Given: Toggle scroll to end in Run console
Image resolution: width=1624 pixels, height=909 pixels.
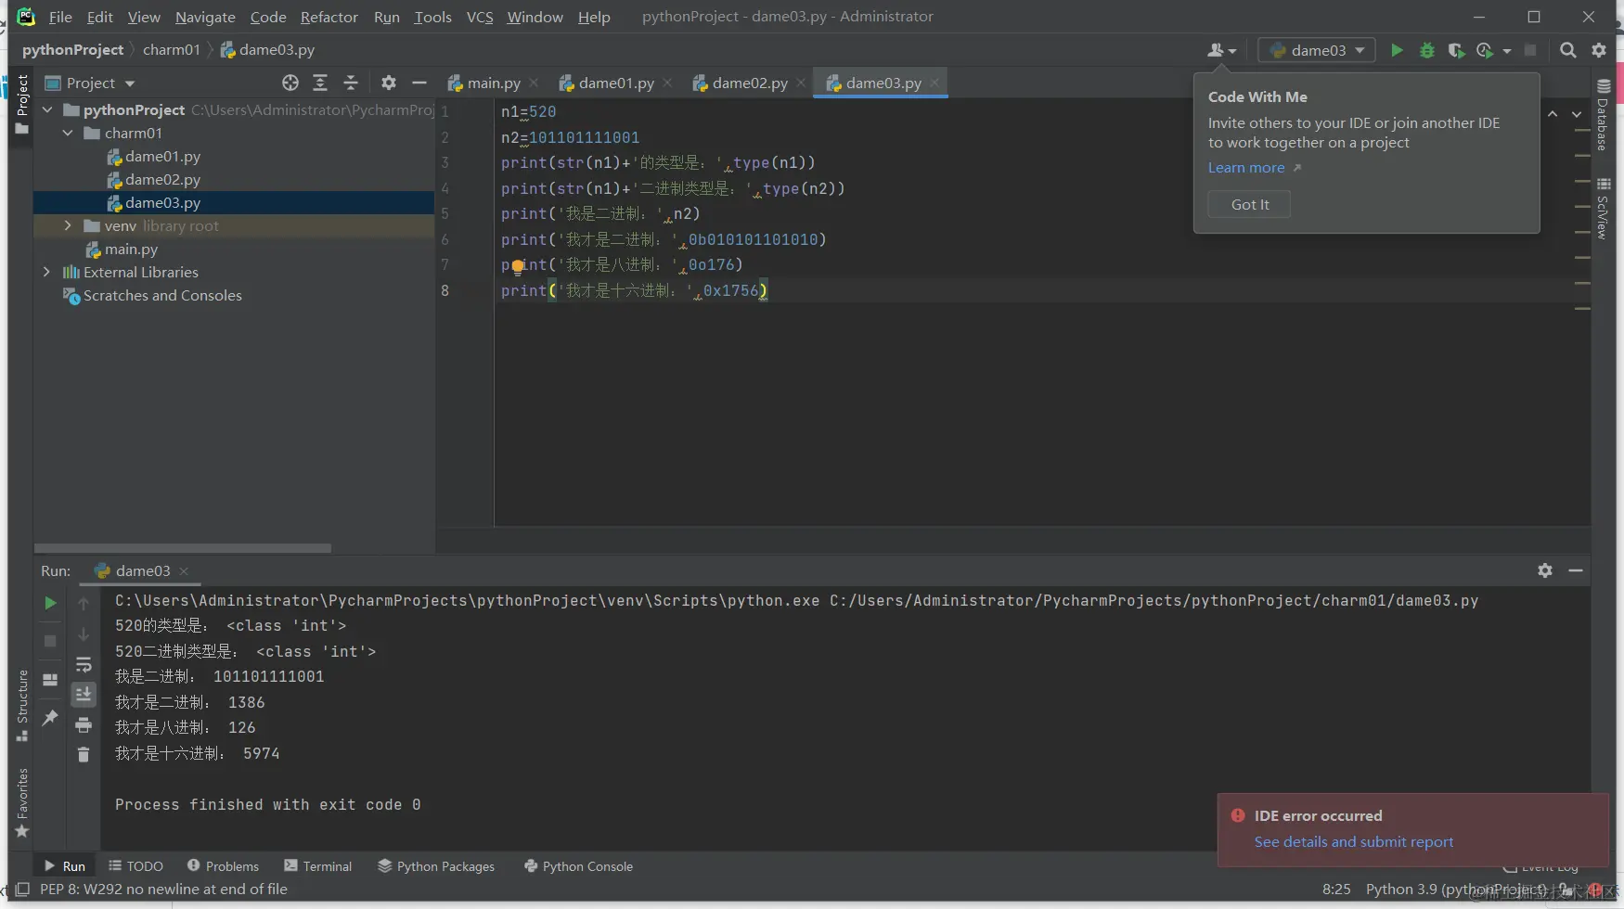Looking at the screenshot, I should (84, 694).
